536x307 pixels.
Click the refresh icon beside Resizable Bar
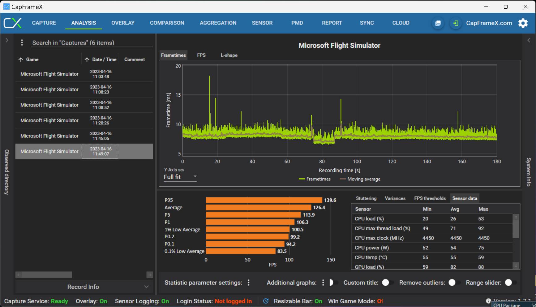(266, 301)
